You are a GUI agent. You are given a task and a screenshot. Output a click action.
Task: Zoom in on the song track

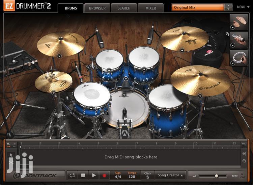244,154
